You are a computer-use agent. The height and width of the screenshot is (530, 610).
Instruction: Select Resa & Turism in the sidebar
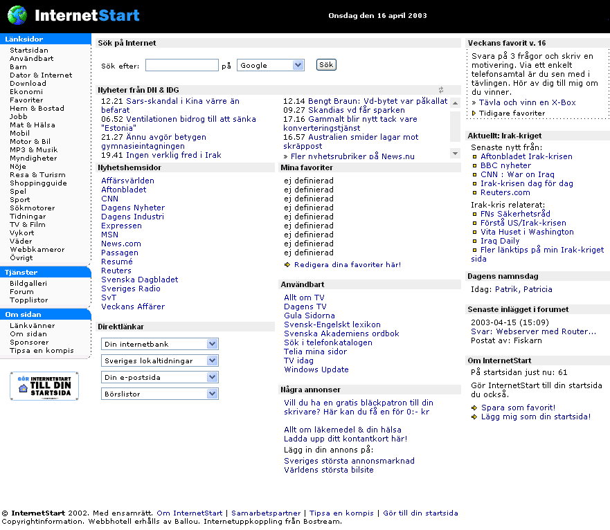point(37,174)
